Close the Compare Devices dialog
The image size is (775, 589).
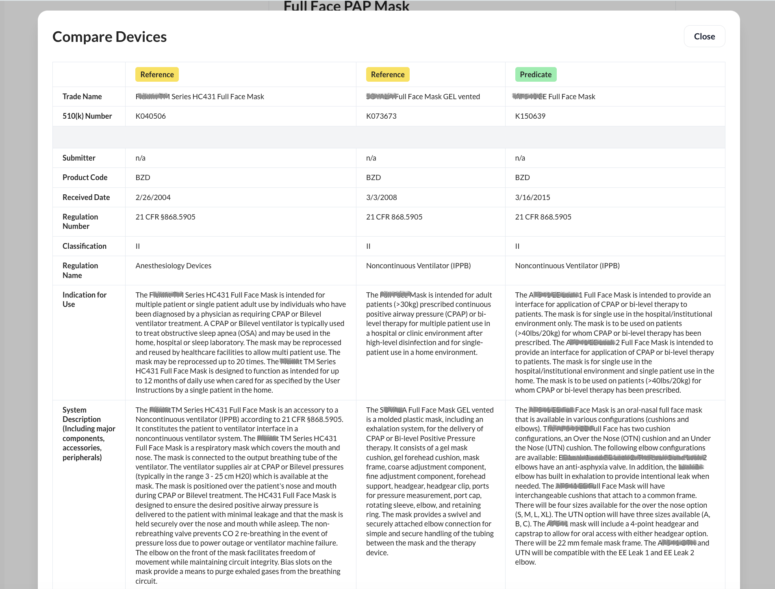pyautogui.click(x=704, y=37)
